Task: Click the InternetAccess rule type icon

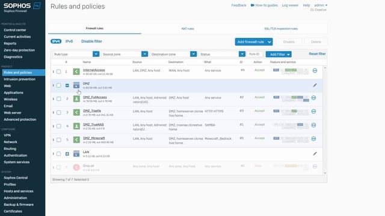Action: (x=76, y=71)
